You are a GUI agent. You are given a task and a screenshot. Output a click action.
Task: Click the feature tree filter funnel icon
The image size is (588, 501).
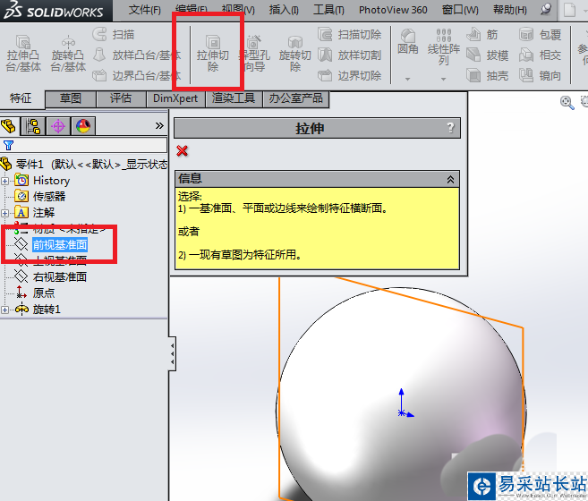8,145
